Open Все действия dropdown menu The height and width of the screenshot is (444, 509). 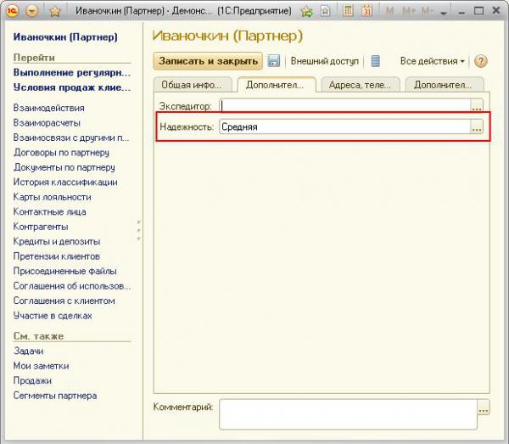432,62
